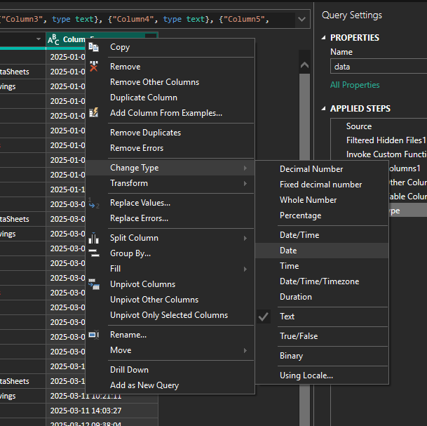
Task: Click the query Name field containing data
Action: pyautogui.click(x=379, y=67)
